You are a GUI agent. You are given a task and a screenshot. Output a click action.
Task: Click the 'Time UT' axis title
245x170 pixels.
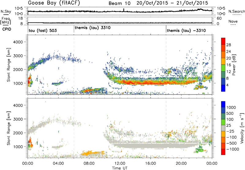(x=120, y=168)
